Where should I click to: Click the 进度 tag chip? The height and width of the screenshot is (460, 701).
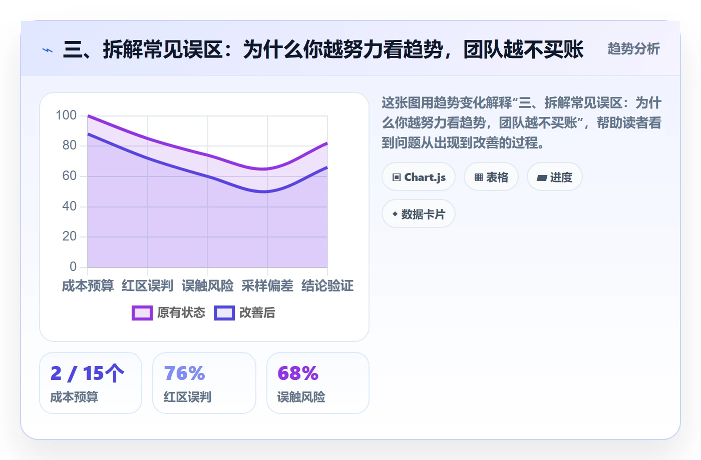[x=554, y=177]
